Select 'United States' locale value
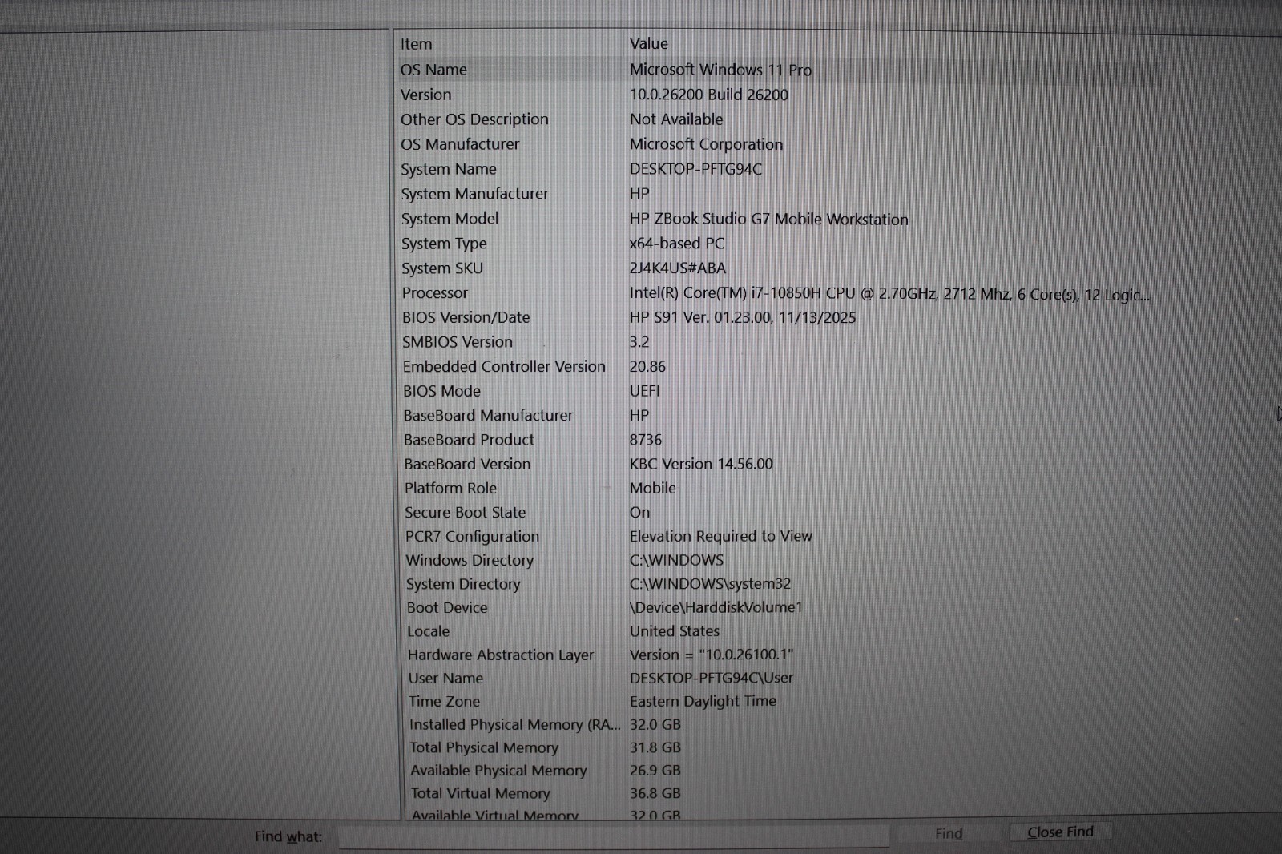Viewport: 1282px width, 854px height. [x=674, y=631]
